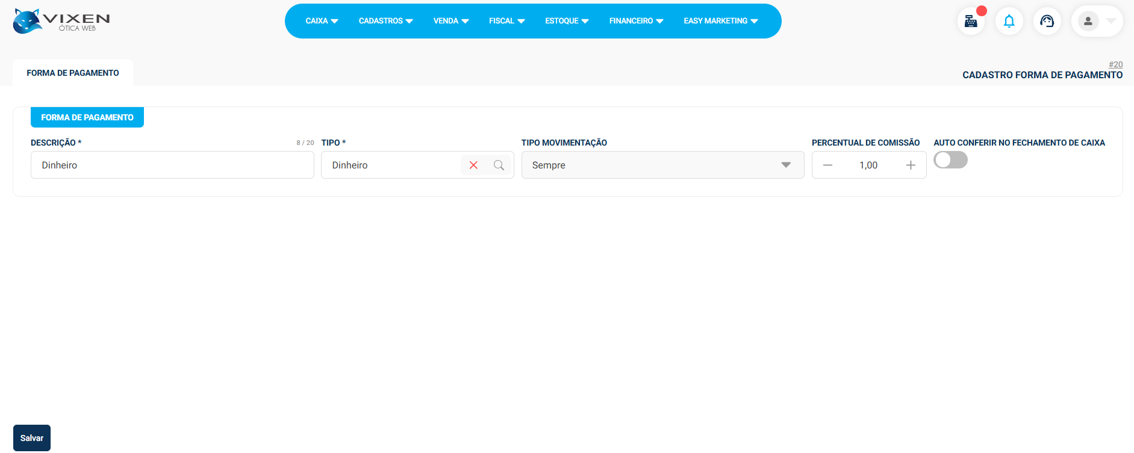
Task: Clear the Tipo field with red X
Action: click(x=473, y=165)
